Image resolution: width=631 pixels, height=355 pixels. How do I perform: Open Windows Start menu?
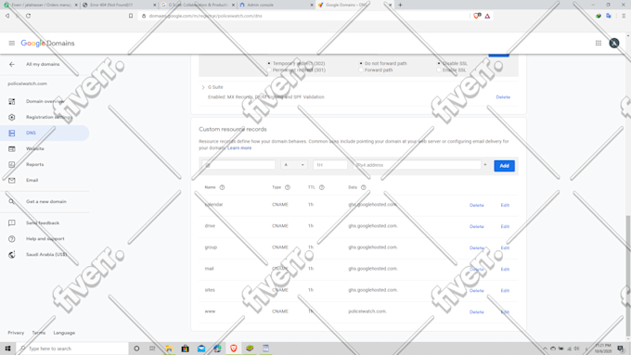point(7,349)
